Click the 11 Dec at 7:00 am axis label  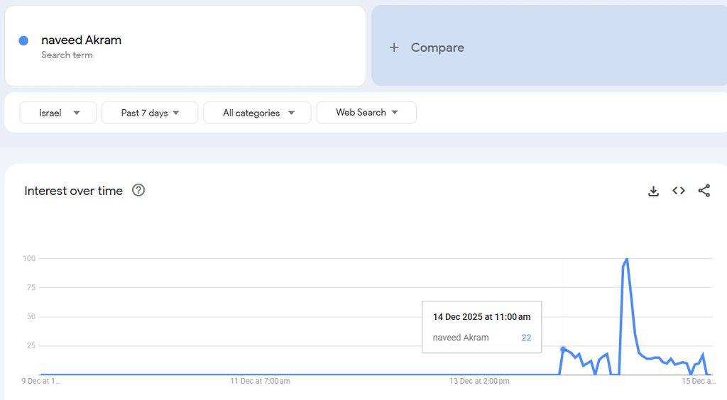[260, 382]
